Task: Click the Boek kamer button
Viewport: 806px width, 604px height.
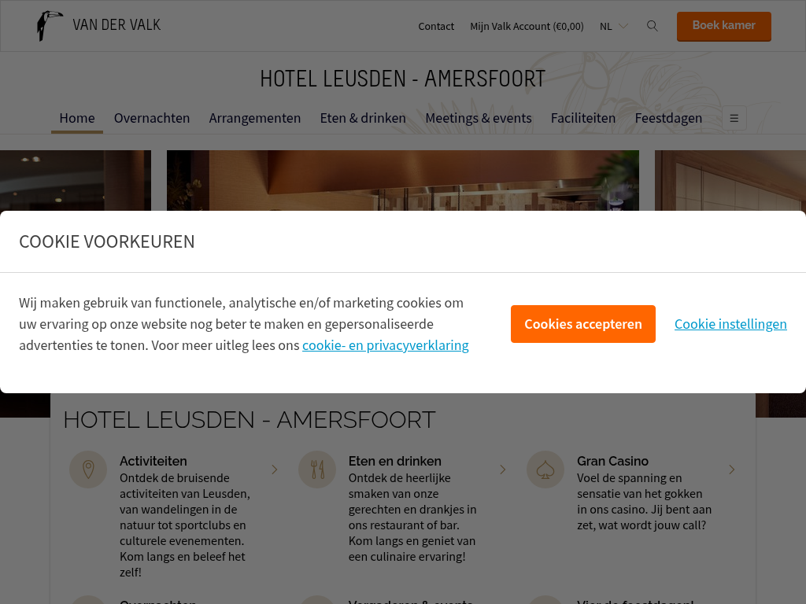Action: (724, 26)
